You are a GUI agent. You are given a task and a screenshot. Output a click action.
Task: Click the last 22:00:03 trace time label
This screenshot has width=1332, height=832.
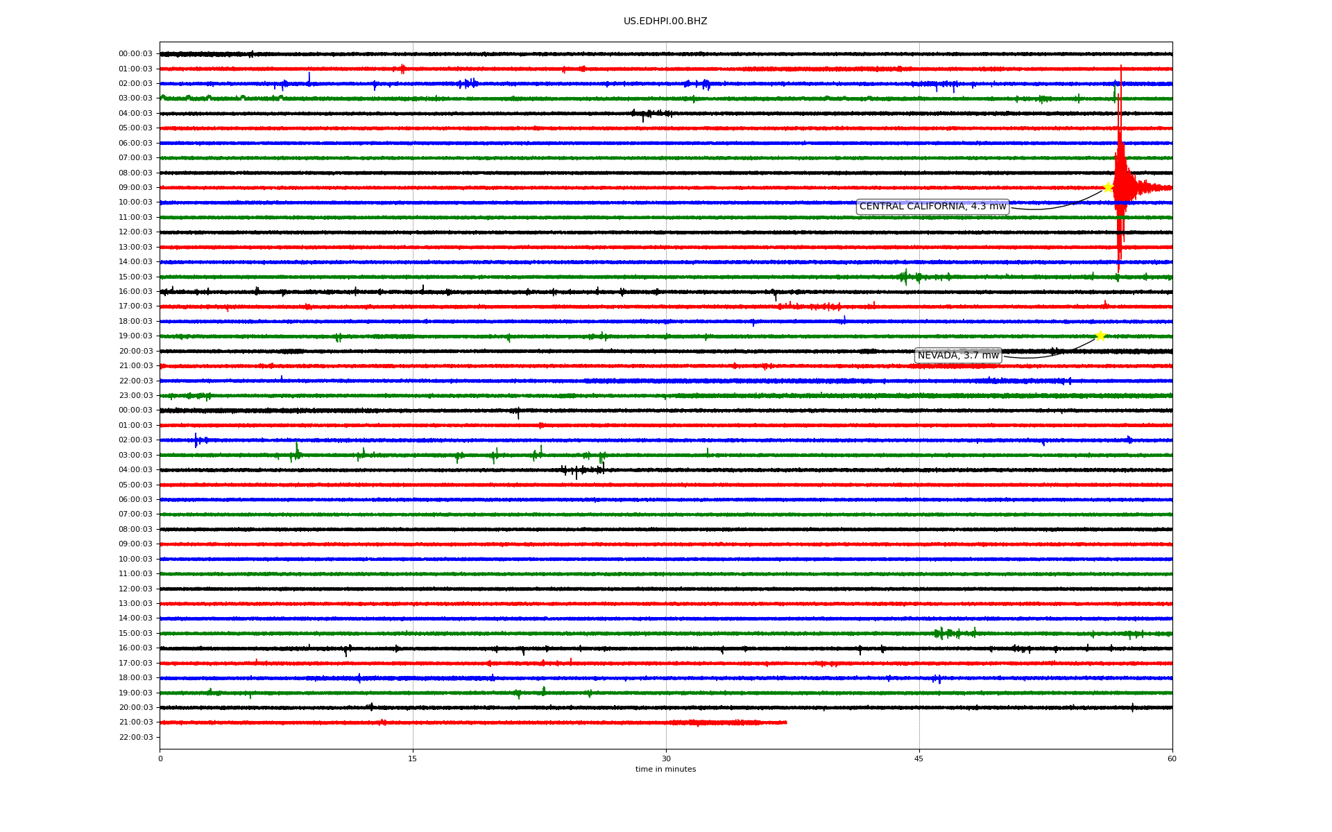pos(135,737)
